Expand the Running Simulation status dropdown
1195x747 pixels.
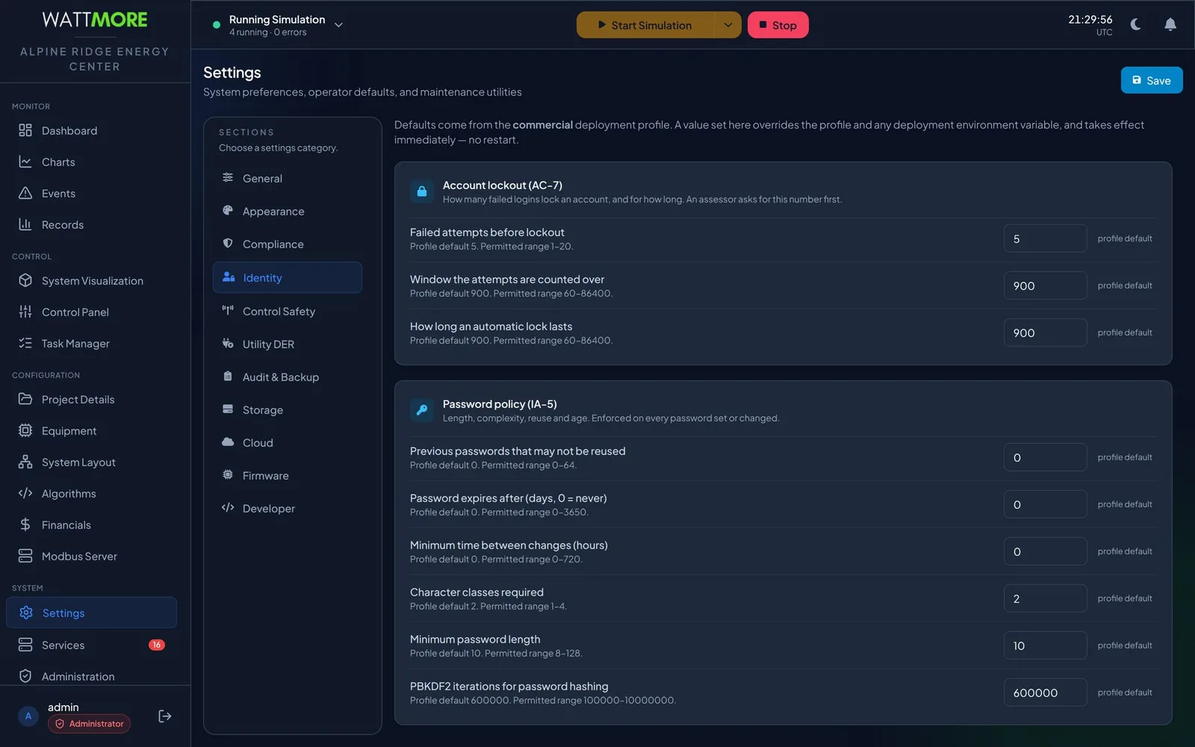[x=338, y=25]
